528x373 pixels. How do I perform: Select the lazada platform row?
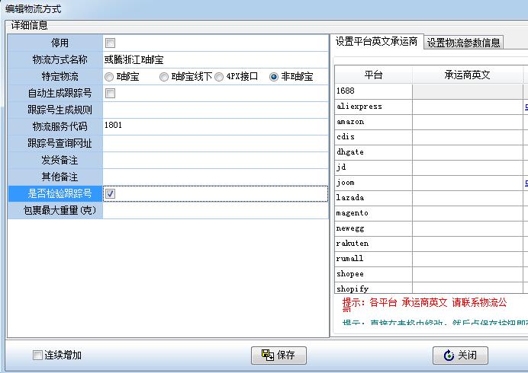pyautogui.click(x=373, y=198)
